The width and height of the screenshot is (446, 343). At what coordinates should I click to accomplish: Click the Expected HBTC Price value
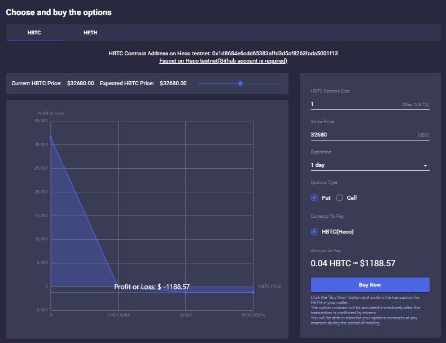coord(173,83)
